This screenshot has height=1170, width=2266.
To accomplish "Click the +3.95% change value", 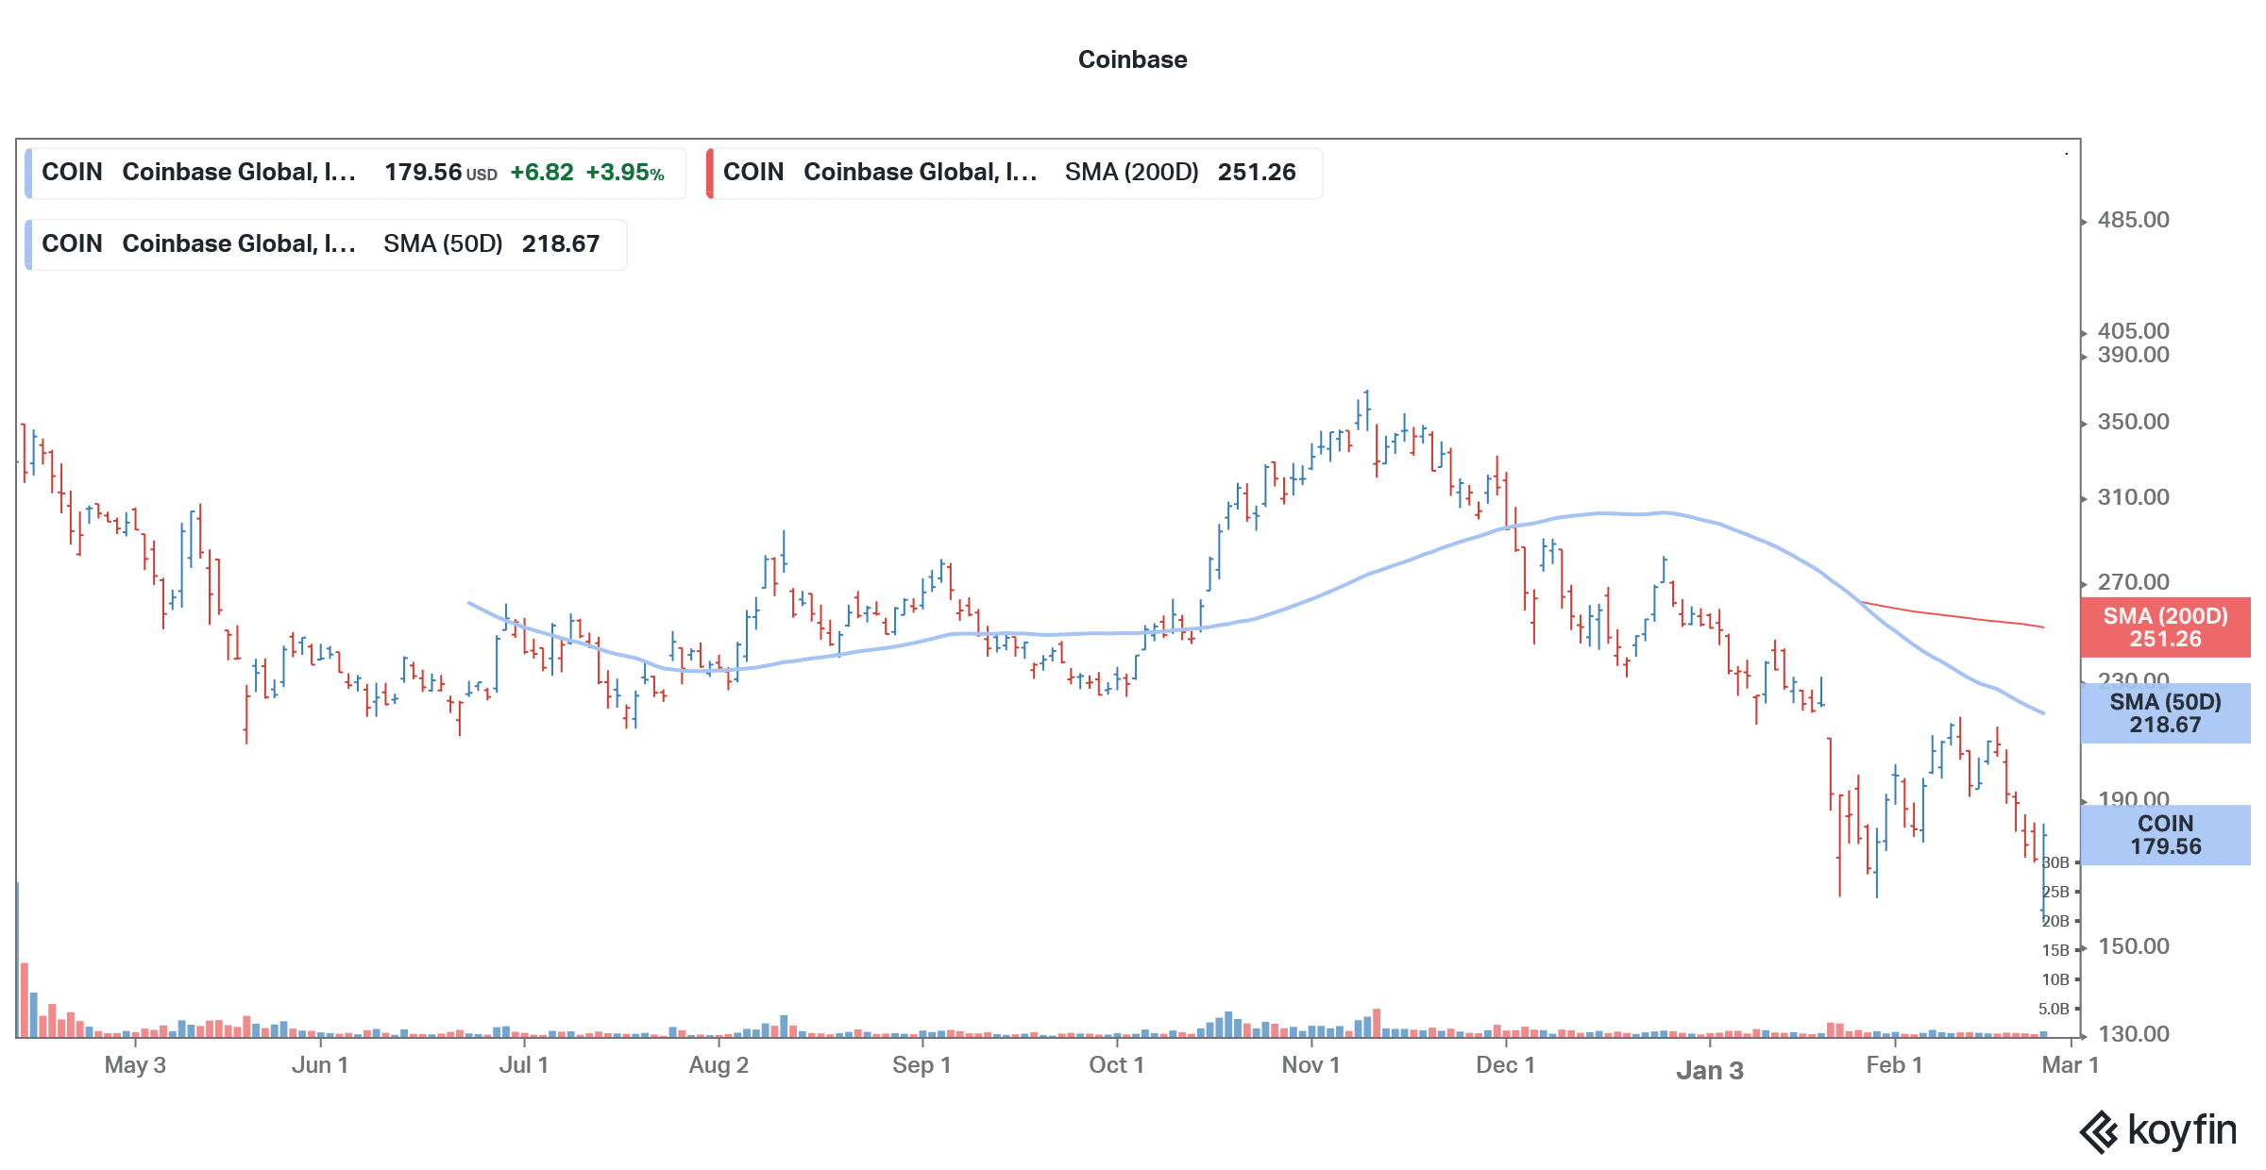I will (625, 173).
